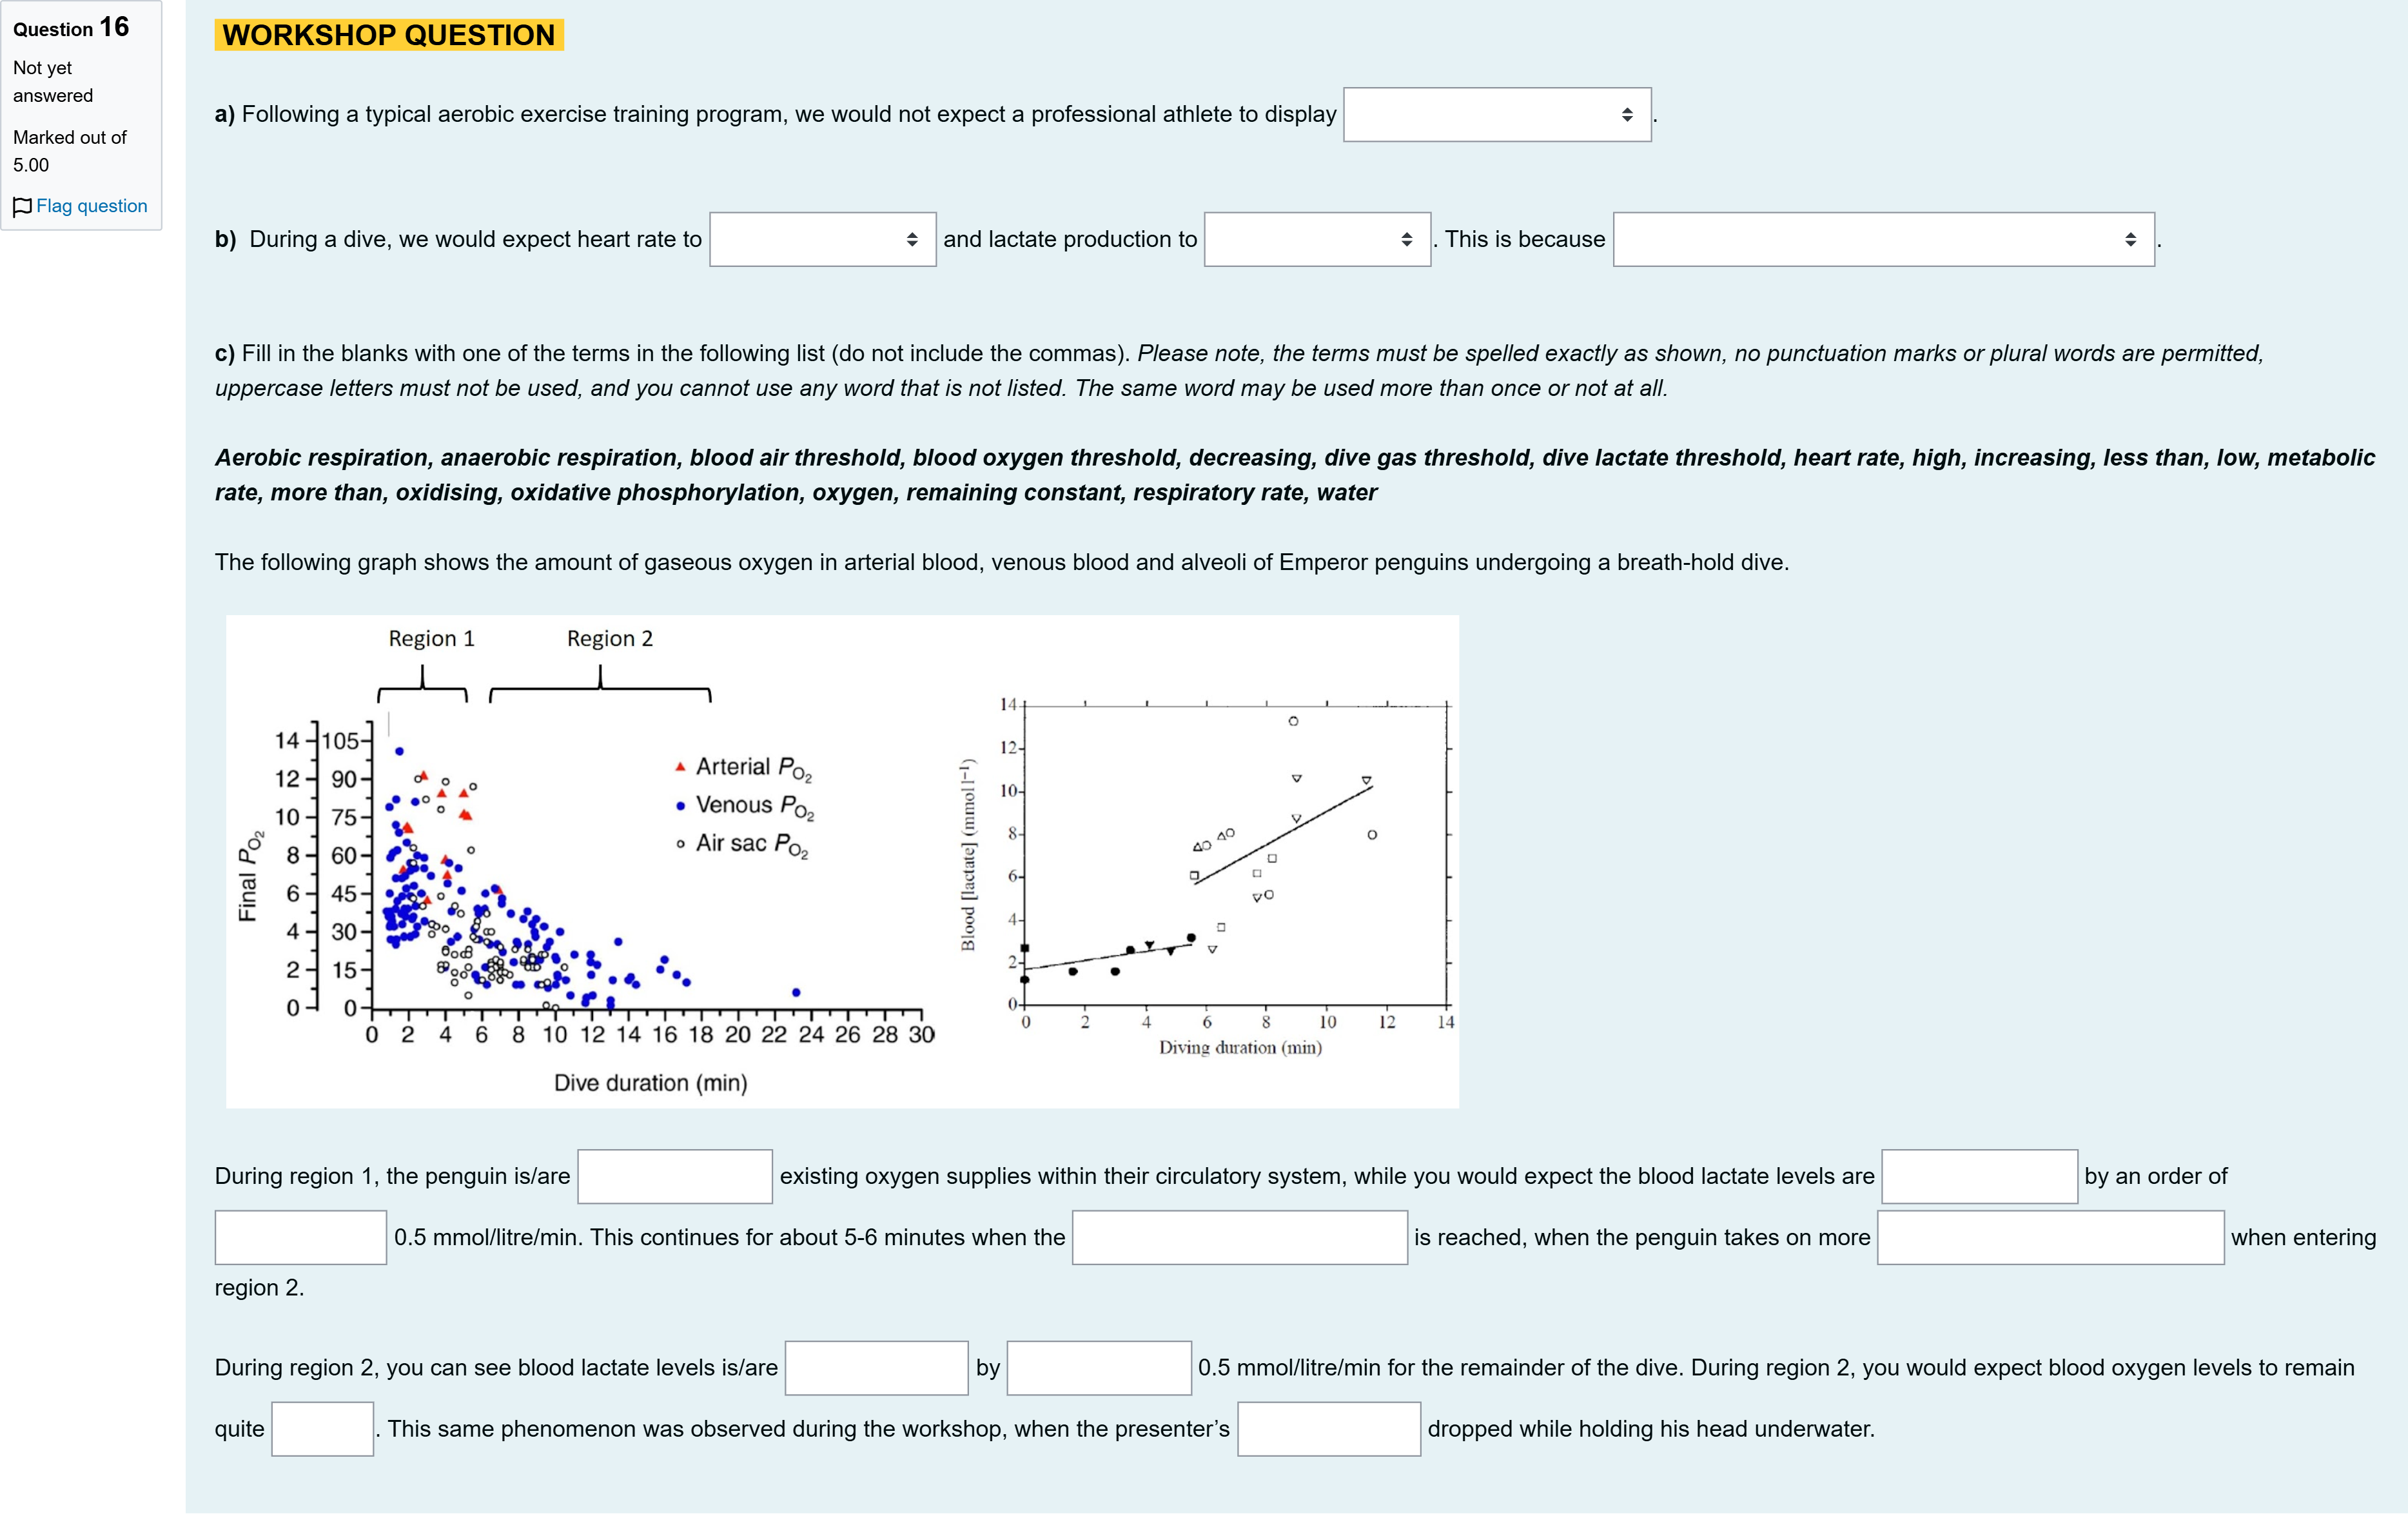Click the Arterial PO2 red triangle legend marker

pos(680,767)
